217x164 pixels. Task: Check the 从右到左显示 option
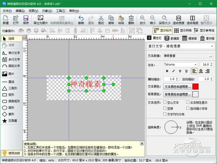click(187, 103)
